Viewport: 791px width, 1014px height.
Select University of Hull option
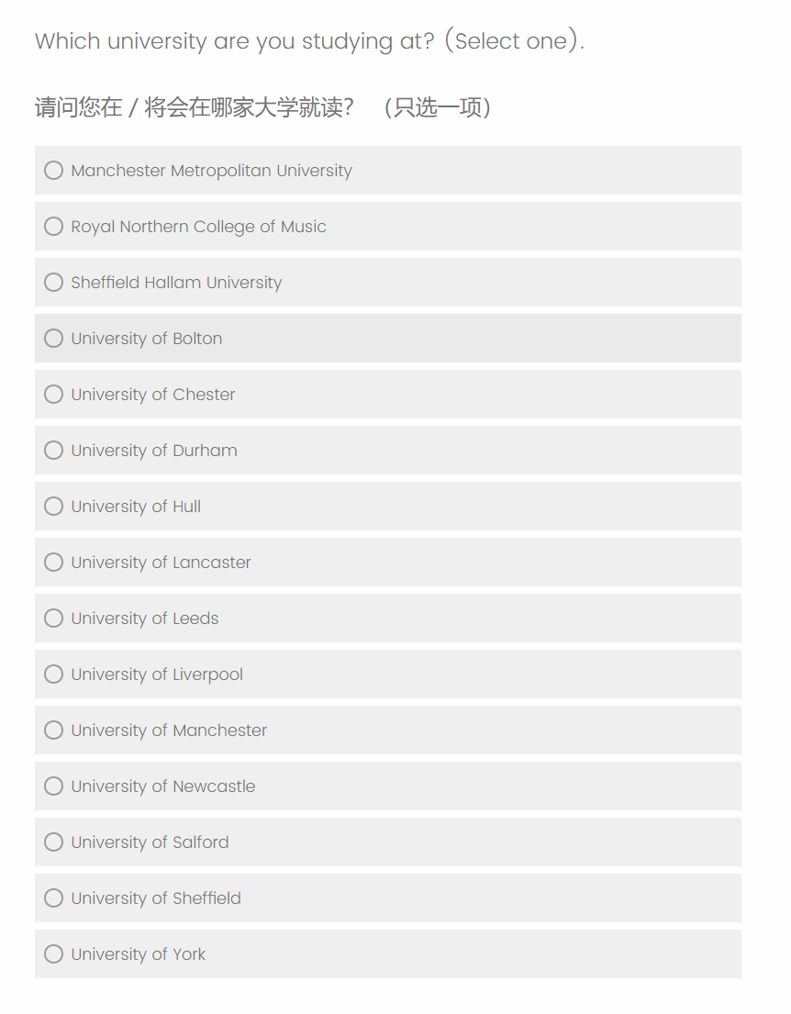(54, 507)
